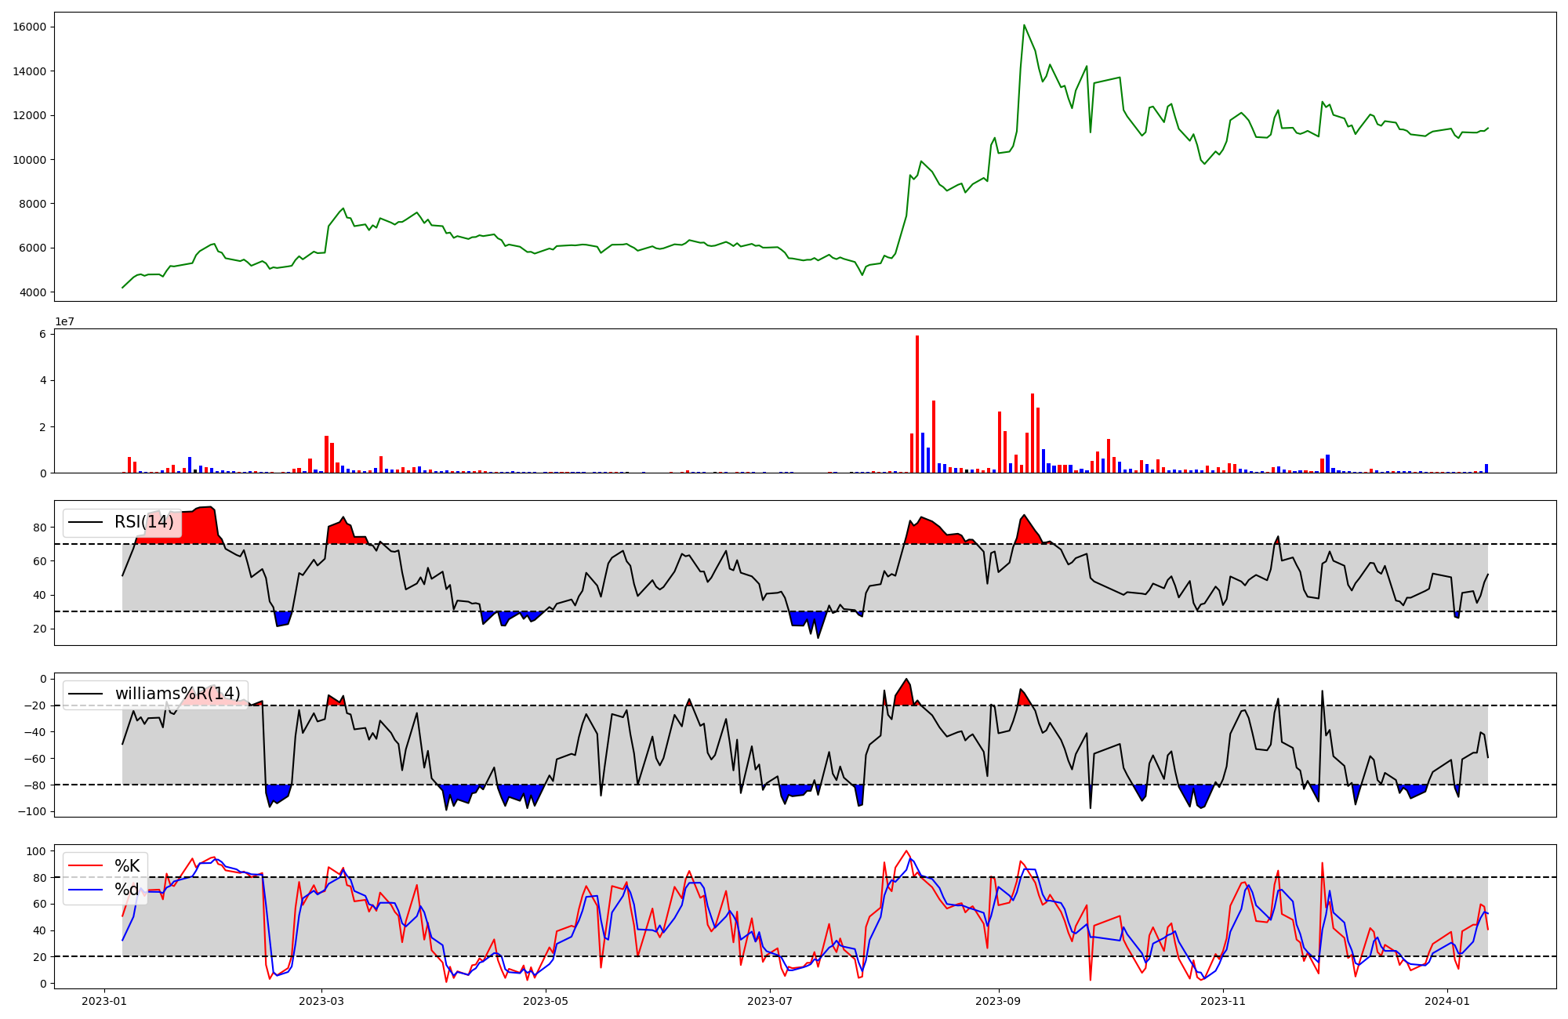
Task: Click the price peak near 16000
Action: 1024,26
